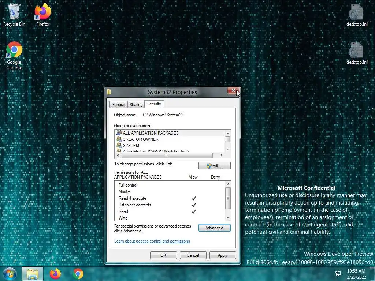Launch Firefox from the taskbar
Viewport: 375px width, 281px height.
[x=55, y=274]
